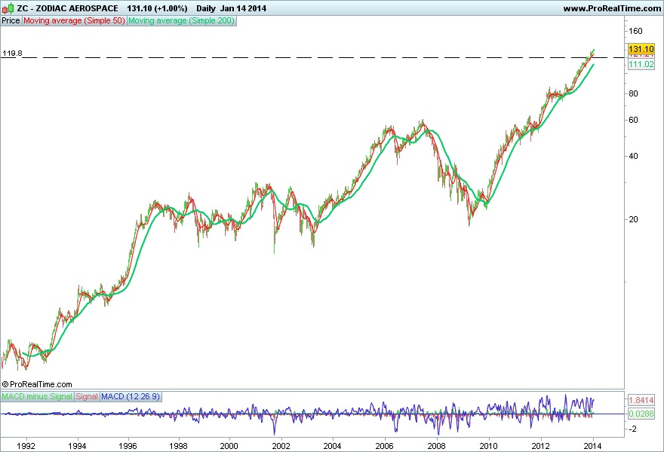
Task: Click the 20 price axis label
Action: (634, 219)
